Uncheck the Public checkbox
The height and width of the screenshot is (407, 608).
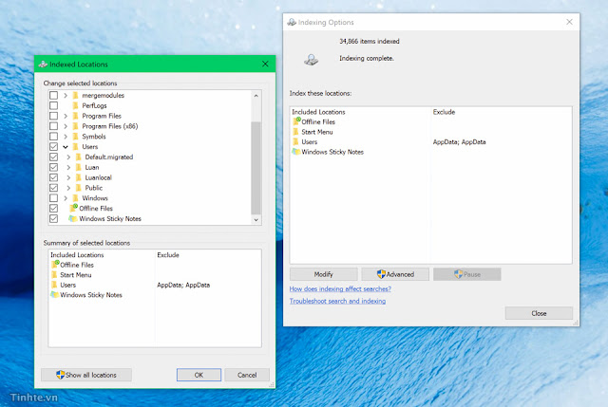[x=53, y=188]
